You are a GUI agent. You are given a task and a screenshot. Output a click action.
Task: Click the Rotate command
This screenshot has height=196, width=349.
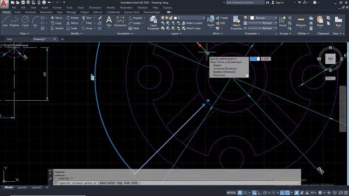click(x=73, y=18)
